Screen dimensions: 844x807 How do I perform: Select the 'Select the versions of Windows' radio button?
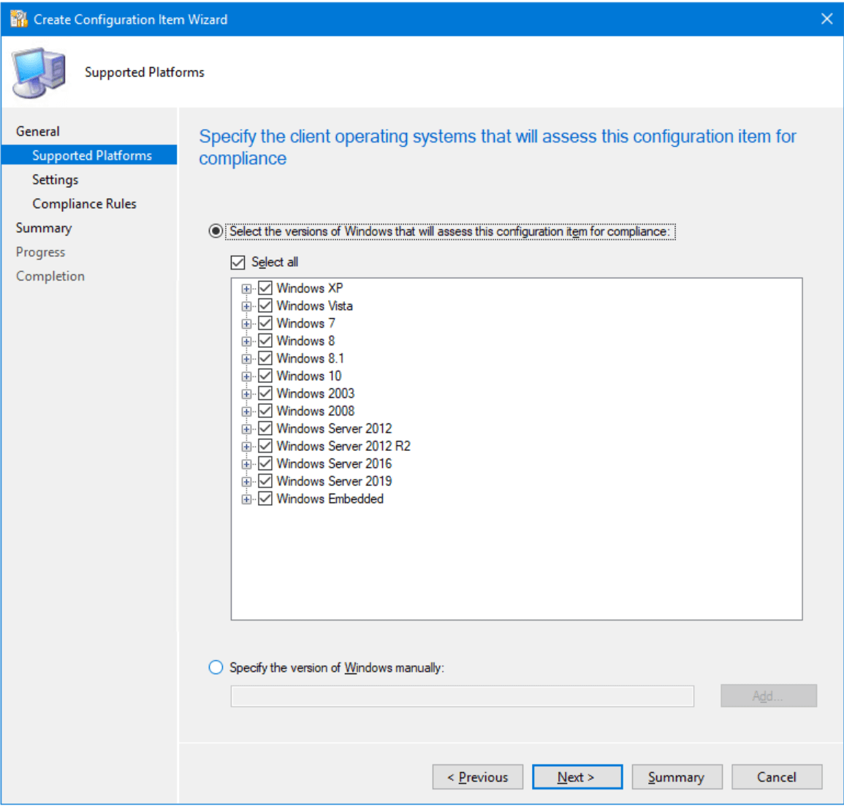point(216,232)
